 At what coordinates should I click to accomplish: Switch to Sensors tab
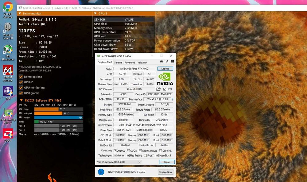click(x=118, y=63)
